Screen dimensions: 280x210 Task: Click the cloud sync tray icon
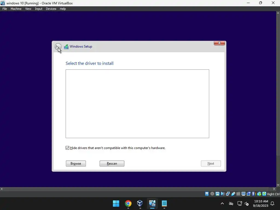click(231, 203)
